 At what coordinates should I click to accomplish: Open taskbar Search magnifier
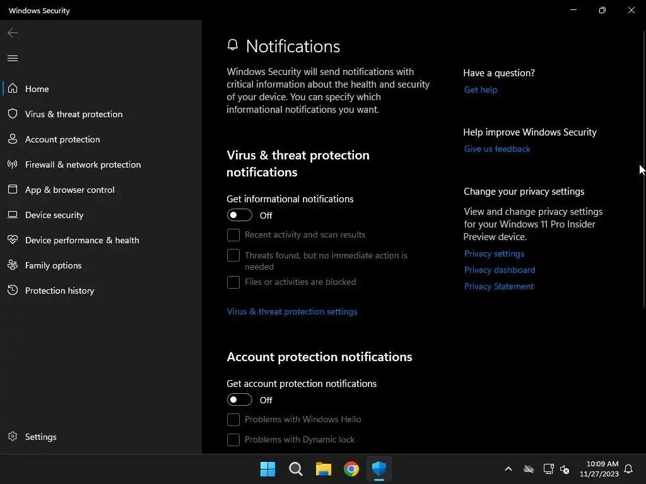coord(295,469)
